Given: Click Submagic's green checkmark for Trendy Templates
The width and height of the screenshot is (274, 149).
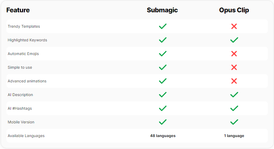Looking at the screenshot, I should 163,26.
